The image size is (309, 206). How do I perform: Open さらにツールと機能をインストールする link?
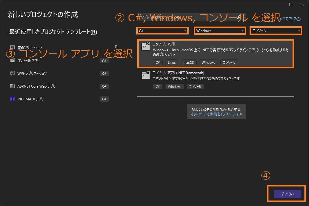[216, 114]
